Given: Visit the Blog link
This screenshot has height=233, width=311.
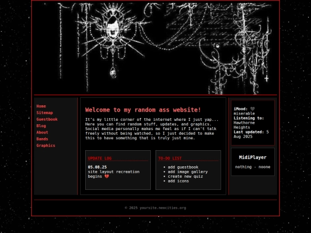Looking at the screenshot, I should click(x=41, y=126).
